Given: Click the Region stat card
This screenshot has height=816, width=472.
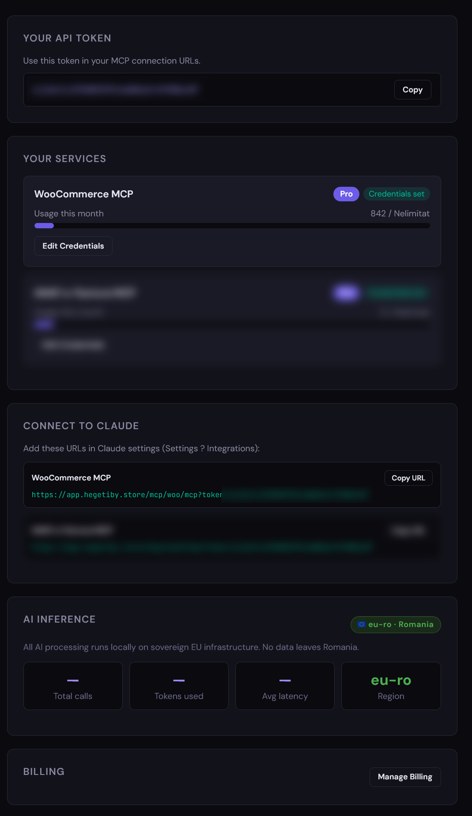Looking at the screenshot, I should pyautogui.click(x=390, y=686).
